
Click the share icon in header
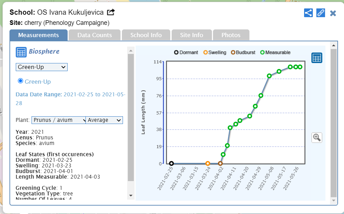click(308, 13)
